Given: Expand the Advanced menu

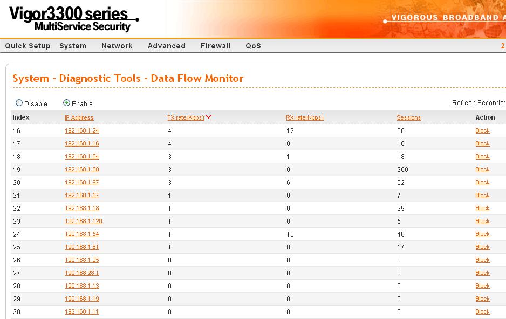Looking at the screenshot, I should click(166, 46).
